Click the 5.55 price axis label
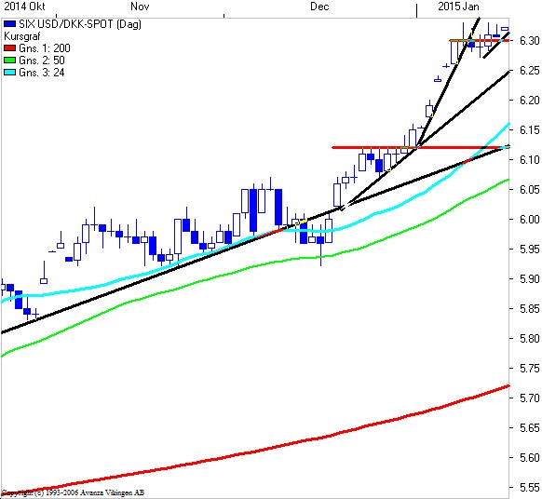 pos(530,487)
